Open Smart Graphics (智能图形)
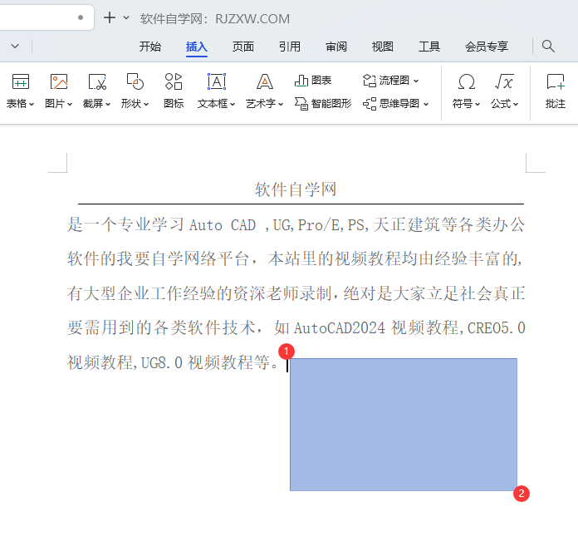578x551 pixels. 323,104
